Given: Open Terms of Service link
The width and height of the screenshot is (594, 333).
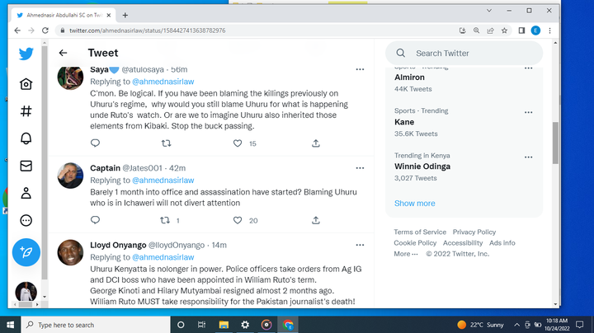Looking at the screenshot, I should click(420, 232).
